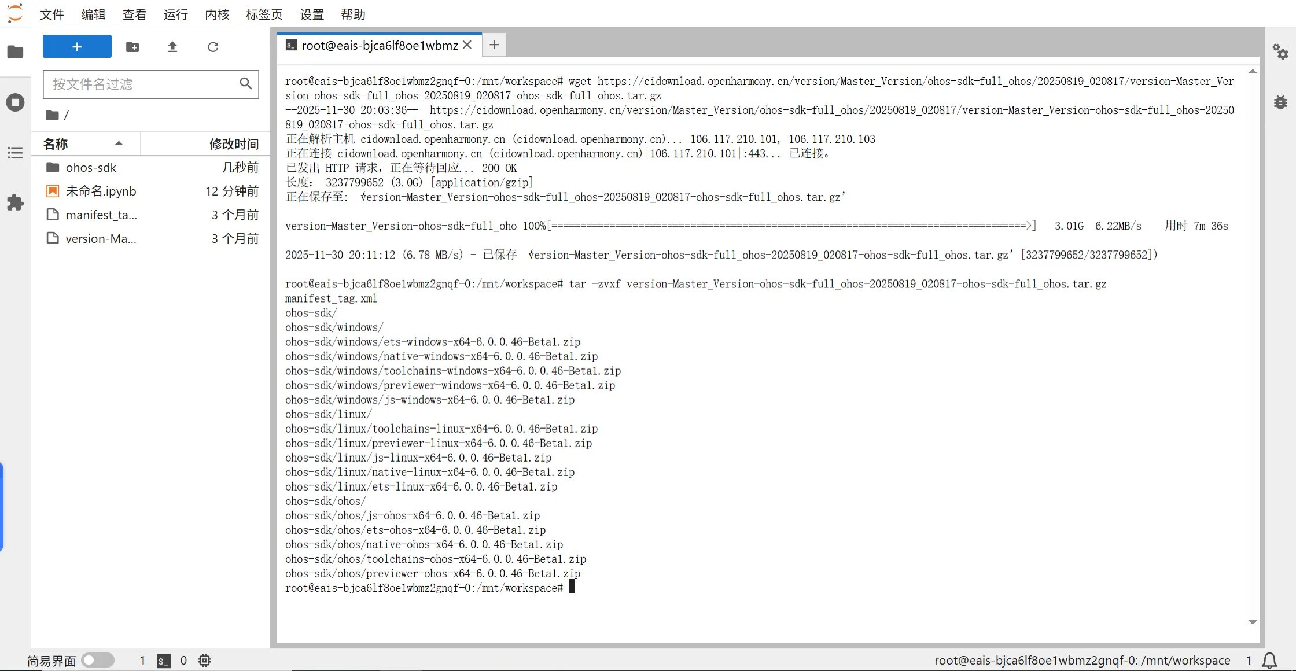Open running terminals and kernels panel
1296x671 pixels.
[x=15, y=103]
